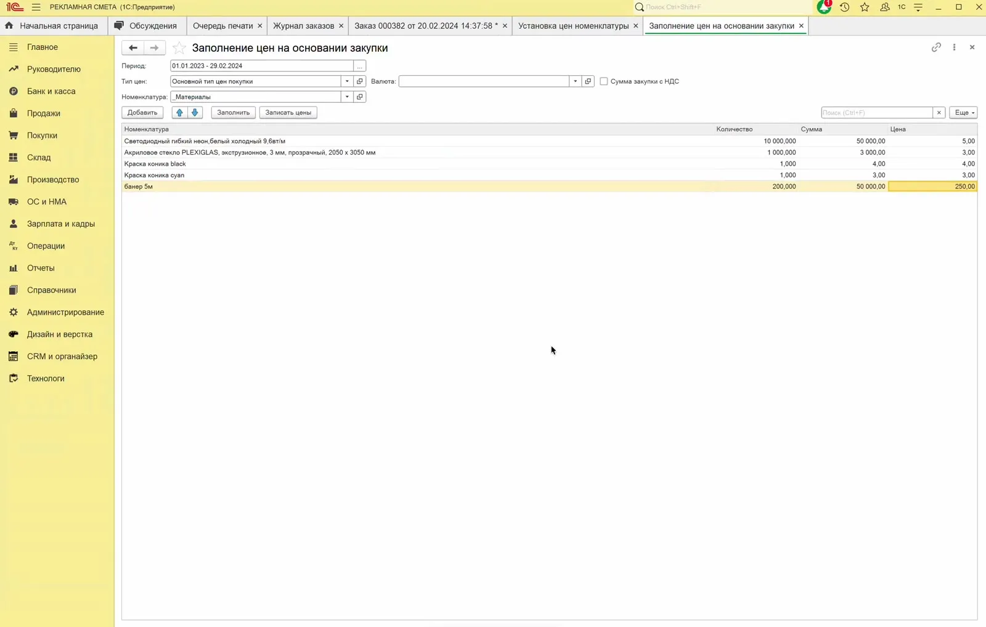This screenshot has width=986, height=627.
Task: Click into the Период date field
Action: point(262,66)
